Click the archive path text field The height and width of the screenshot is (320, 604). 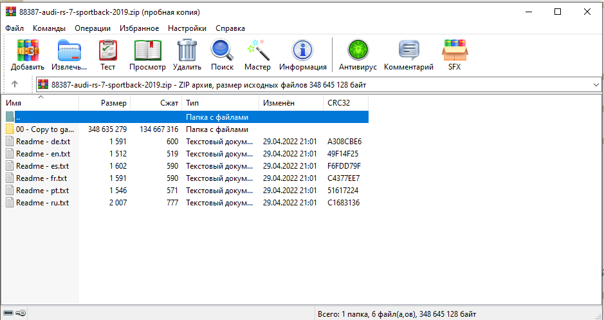(318, 85)
